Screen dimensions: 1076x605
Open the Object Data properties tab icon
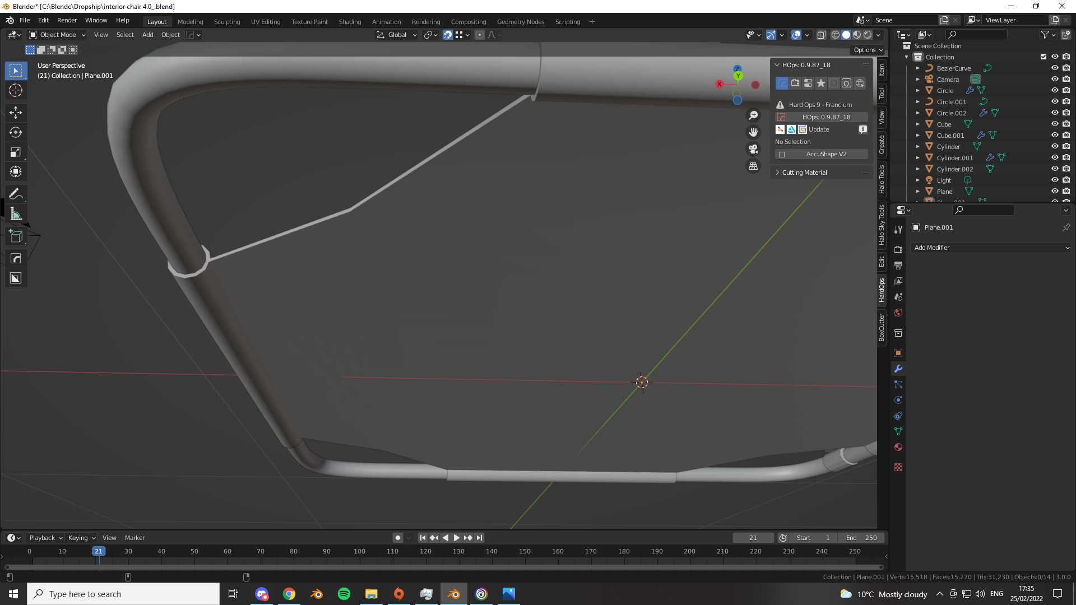tap(898, 431)
